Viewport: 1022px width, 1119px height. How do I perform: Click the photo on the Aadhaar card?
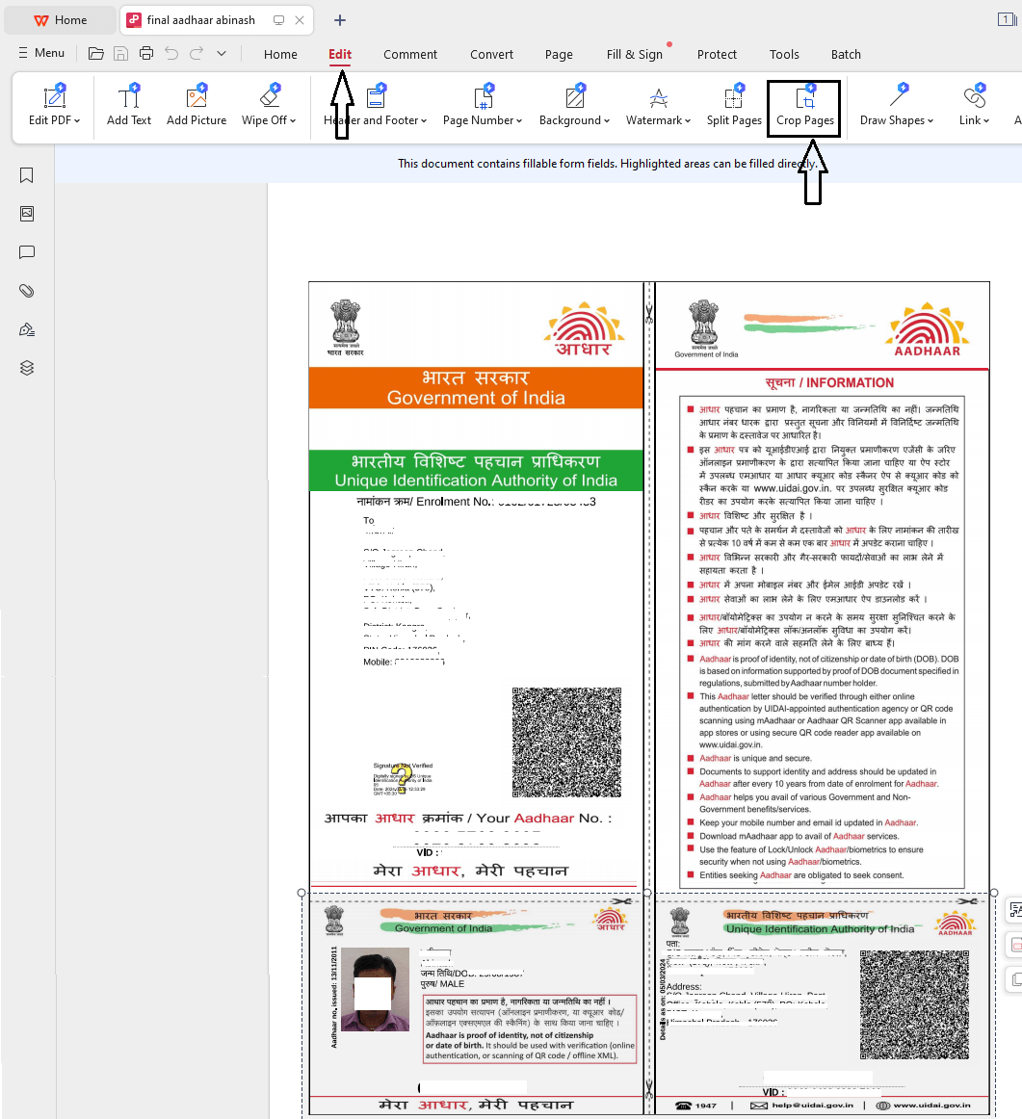coord(376,989)
